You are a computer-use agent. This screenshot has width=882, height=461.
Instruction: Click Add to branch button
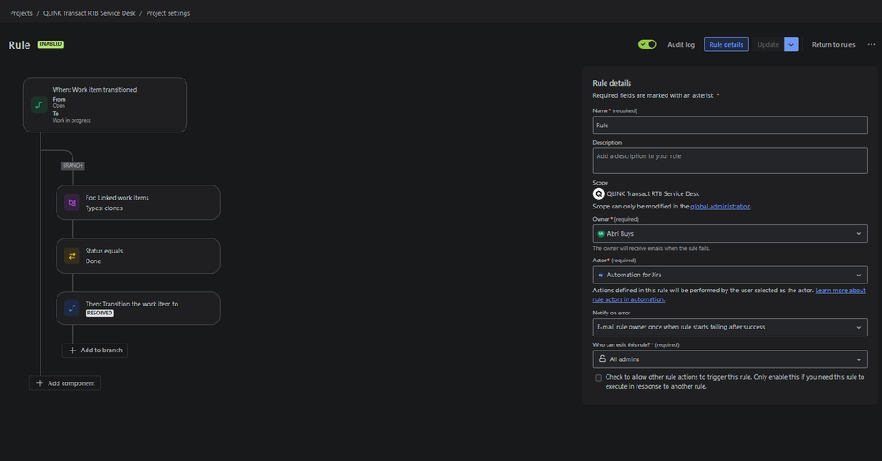(94, 350)
